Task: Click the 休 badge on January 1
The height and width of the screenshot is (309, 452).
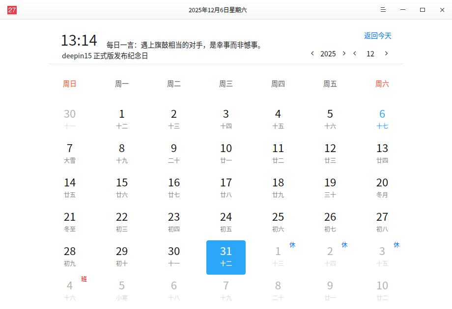Action: (292, 245)
